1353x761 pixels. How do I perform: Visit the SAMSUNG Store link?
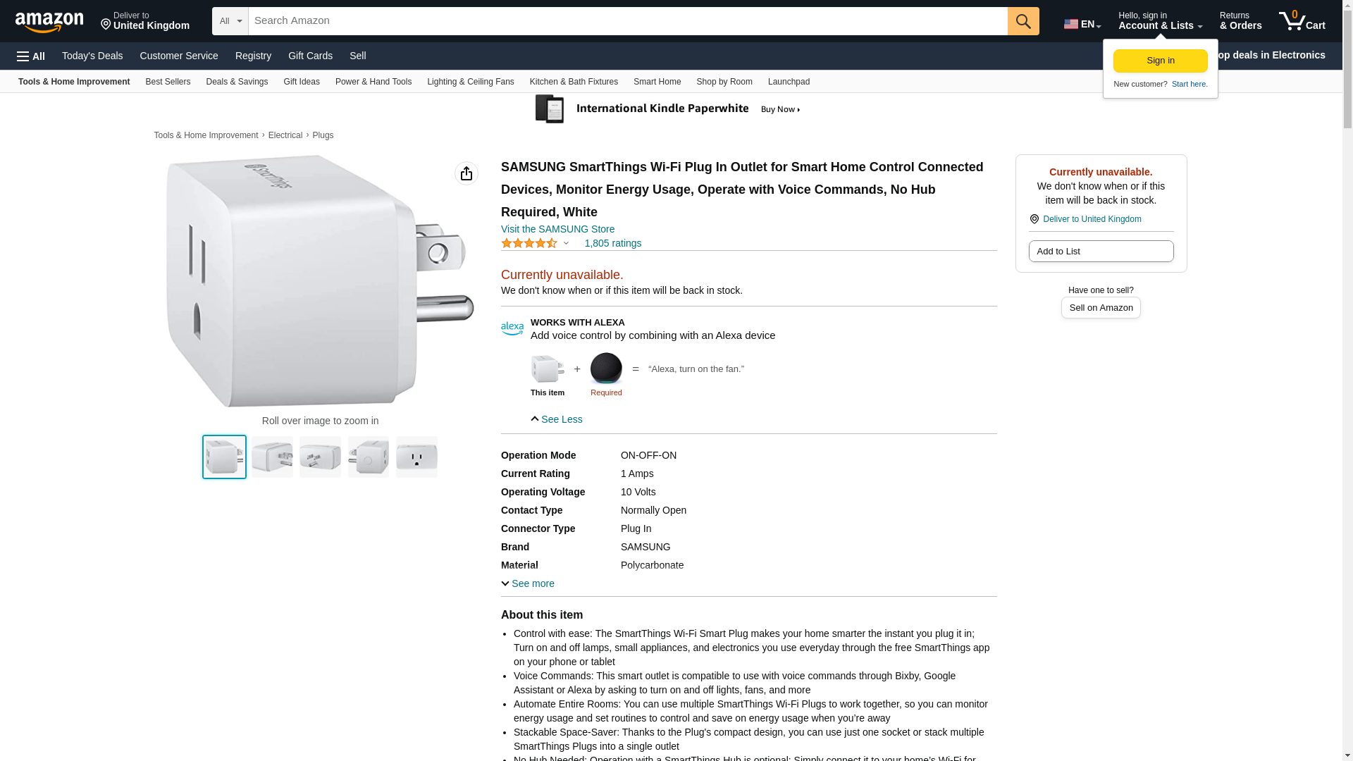(x=557, y=229)
